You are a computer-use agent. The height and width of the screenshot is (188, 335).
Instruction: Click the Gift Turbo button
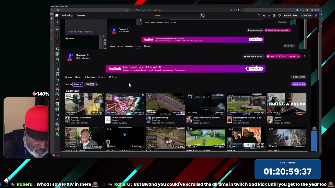[291, 15]
